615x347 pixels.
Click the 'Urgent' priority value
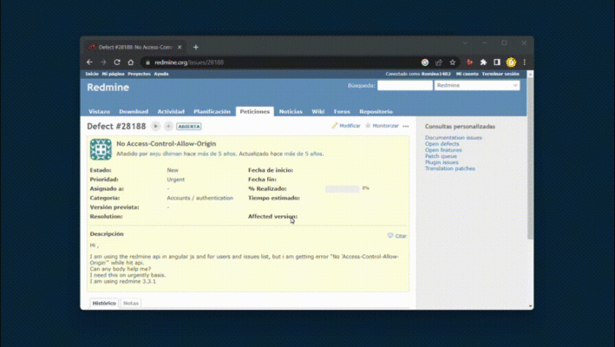pyautogui.click(x=176, y=180)
